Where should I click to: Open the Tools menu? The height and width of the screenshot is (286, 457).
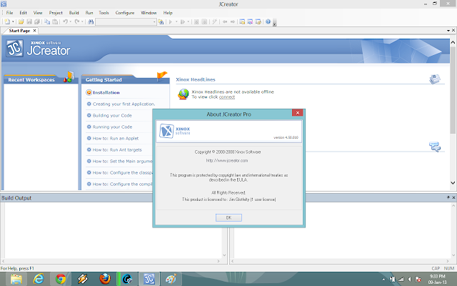click(x=104, y=13)
